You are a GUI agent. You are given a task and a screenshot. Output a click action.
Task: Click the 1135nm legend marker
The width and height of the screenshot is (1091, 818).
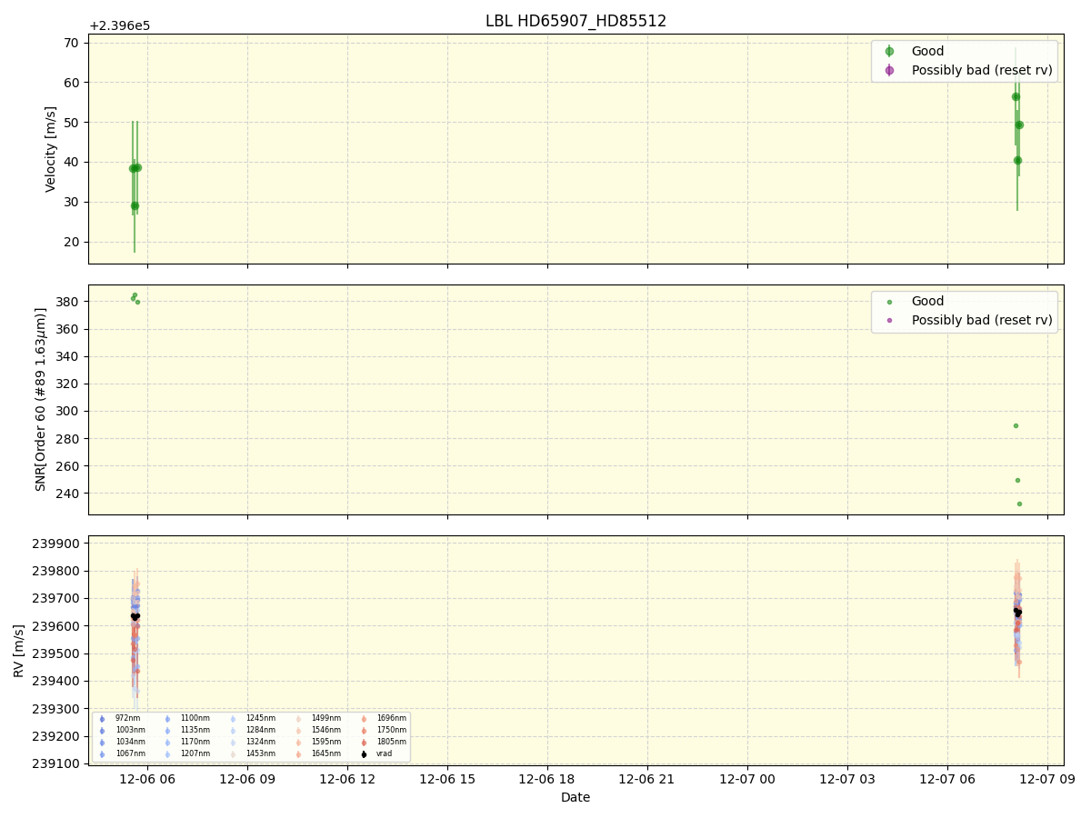(167, 731)
